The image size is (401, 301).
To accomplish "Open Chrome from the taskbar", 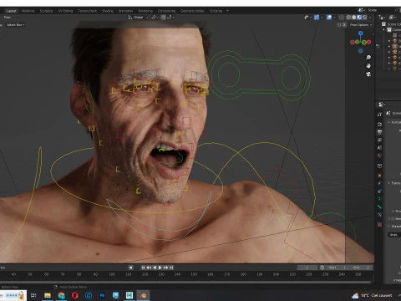I will click(61, 295).
